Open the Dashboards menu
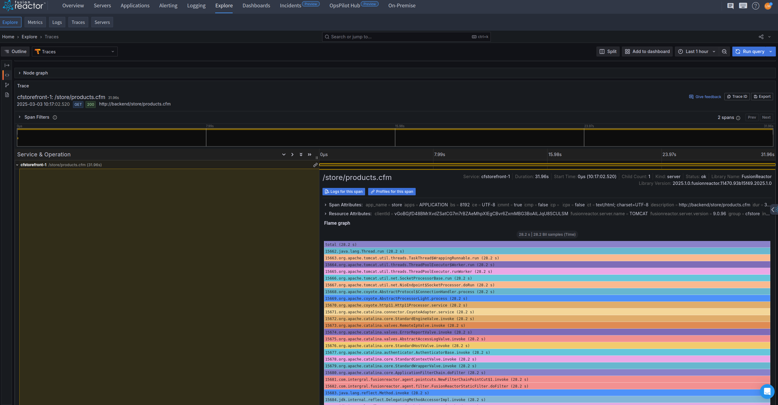This screenshot has height=405, width=778. [256, 6]
